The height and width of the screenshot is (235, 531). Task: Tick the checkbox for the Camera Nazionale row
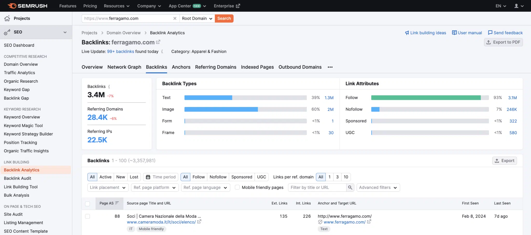click(x=88, y=216)
